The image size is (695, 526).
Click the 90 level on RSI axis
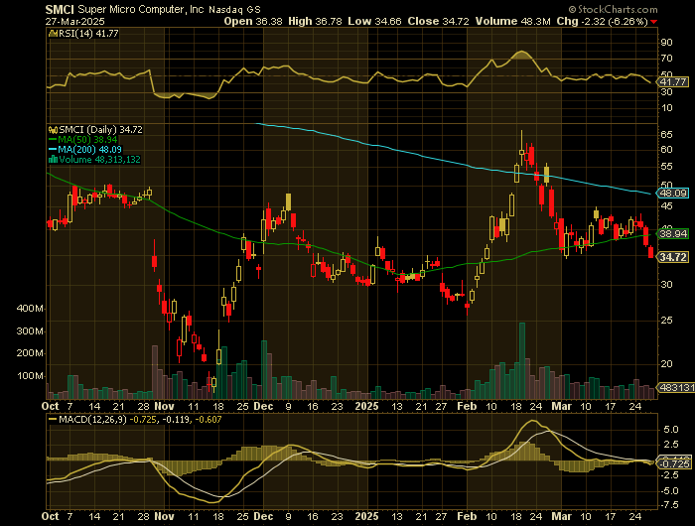(666, 43)
